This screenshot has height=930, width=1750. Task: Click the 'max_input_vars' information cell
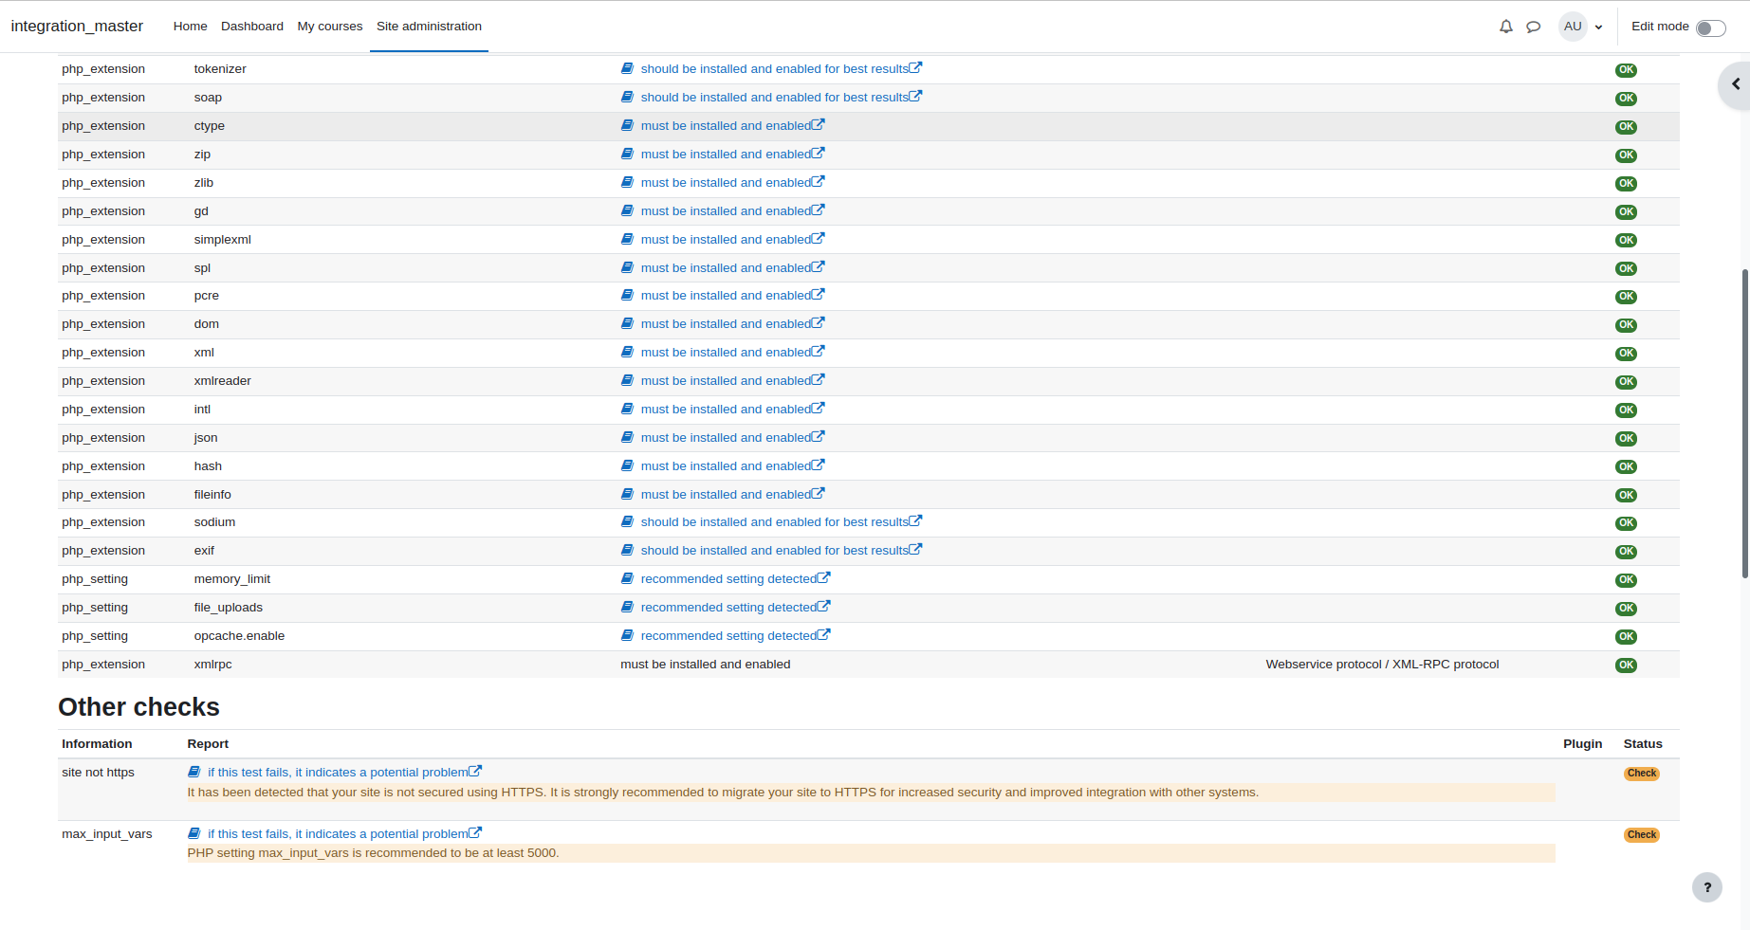(x=107, y=834)
